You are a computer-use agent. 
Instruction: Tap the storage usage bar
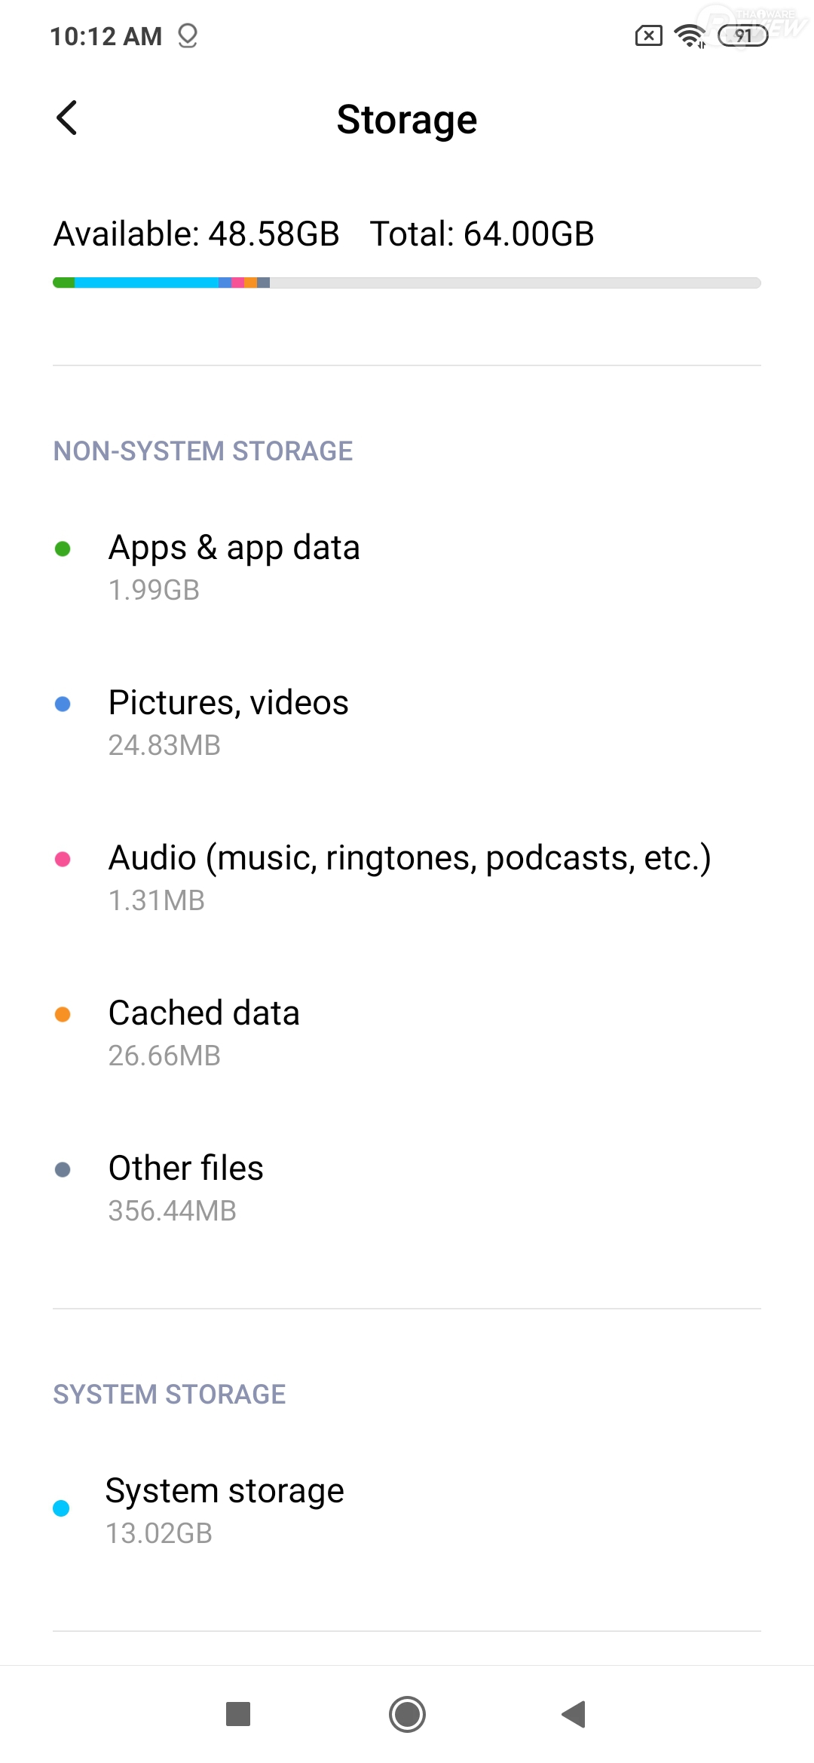pos(407,283)
